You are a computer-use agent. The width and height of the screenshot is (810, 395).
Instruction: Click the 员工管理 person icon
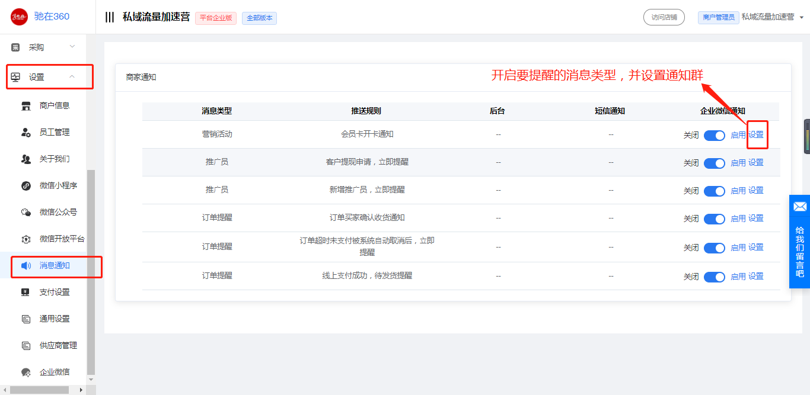[26, 133]
